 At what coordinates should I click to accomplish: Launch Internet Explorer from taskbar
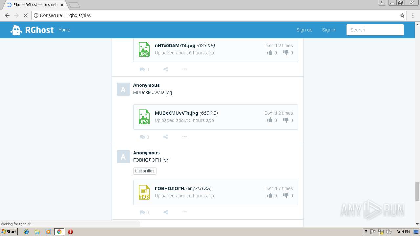pyautogui.click(x=26, y=232)
